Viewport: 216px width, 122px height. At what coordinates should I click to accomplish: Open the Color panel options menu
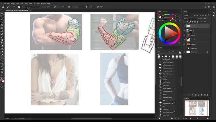coord(181,12)
